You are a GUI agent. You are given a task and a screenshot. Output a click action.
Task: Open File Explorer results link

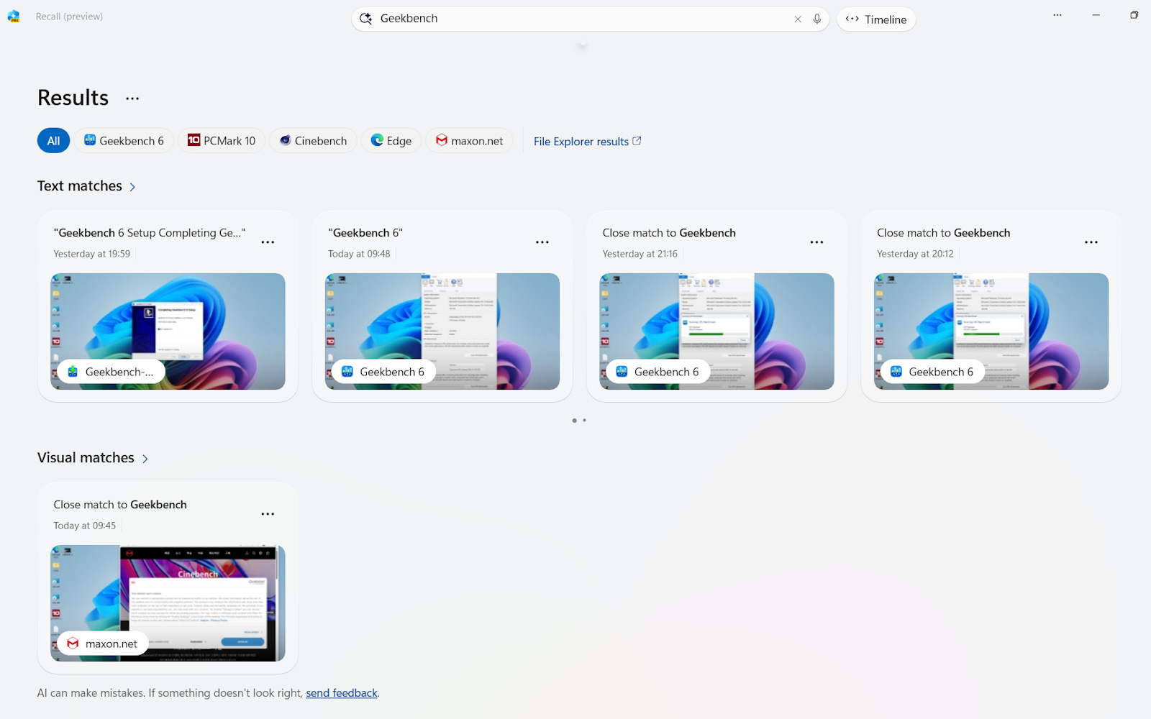coord(588,142)
